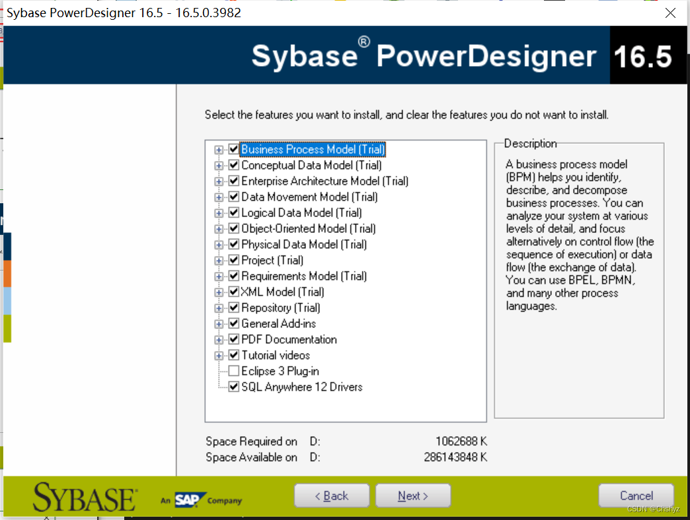Toggle PDF Documentation checkbox

(234, 339)
